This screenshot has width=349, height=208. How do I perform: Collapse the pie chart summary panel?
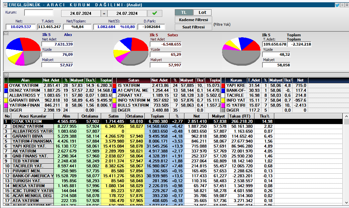6,34
